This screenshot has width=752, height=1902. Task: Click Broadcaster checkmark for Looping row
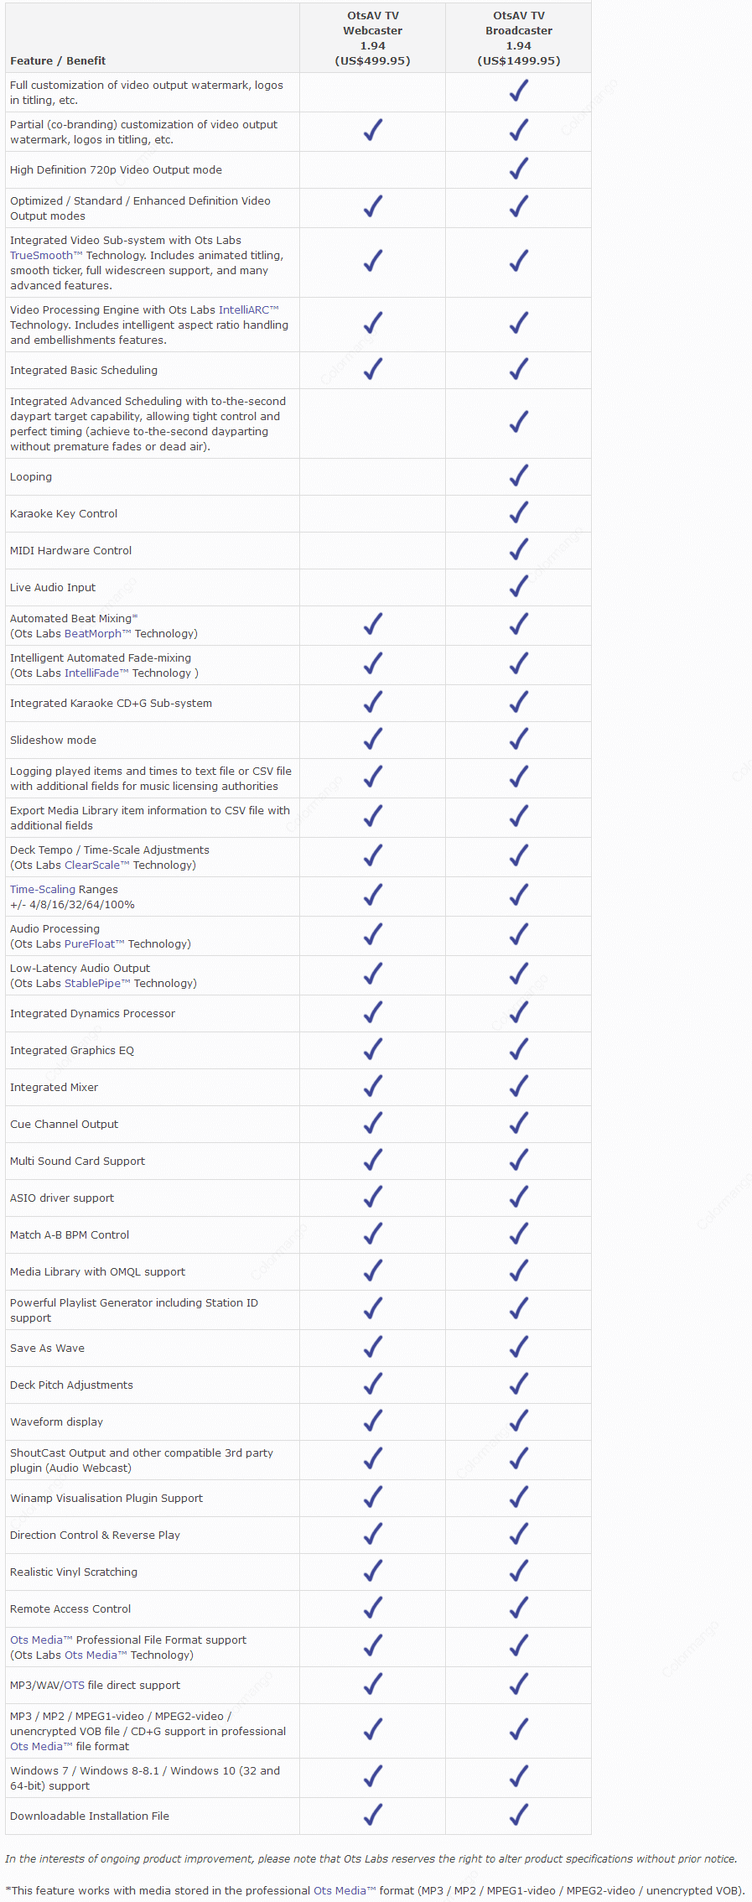click(519, 475)
